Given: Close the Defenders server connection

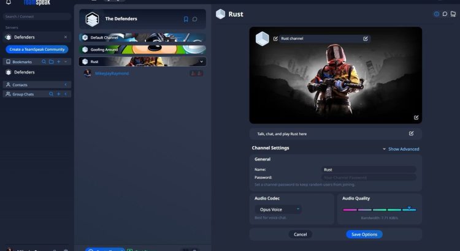Looking at the screenshot, I should coord(66,37).
